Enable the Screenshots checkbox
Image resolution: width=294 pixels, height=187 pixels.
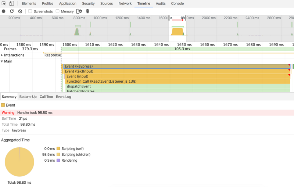tap(30, 11)
